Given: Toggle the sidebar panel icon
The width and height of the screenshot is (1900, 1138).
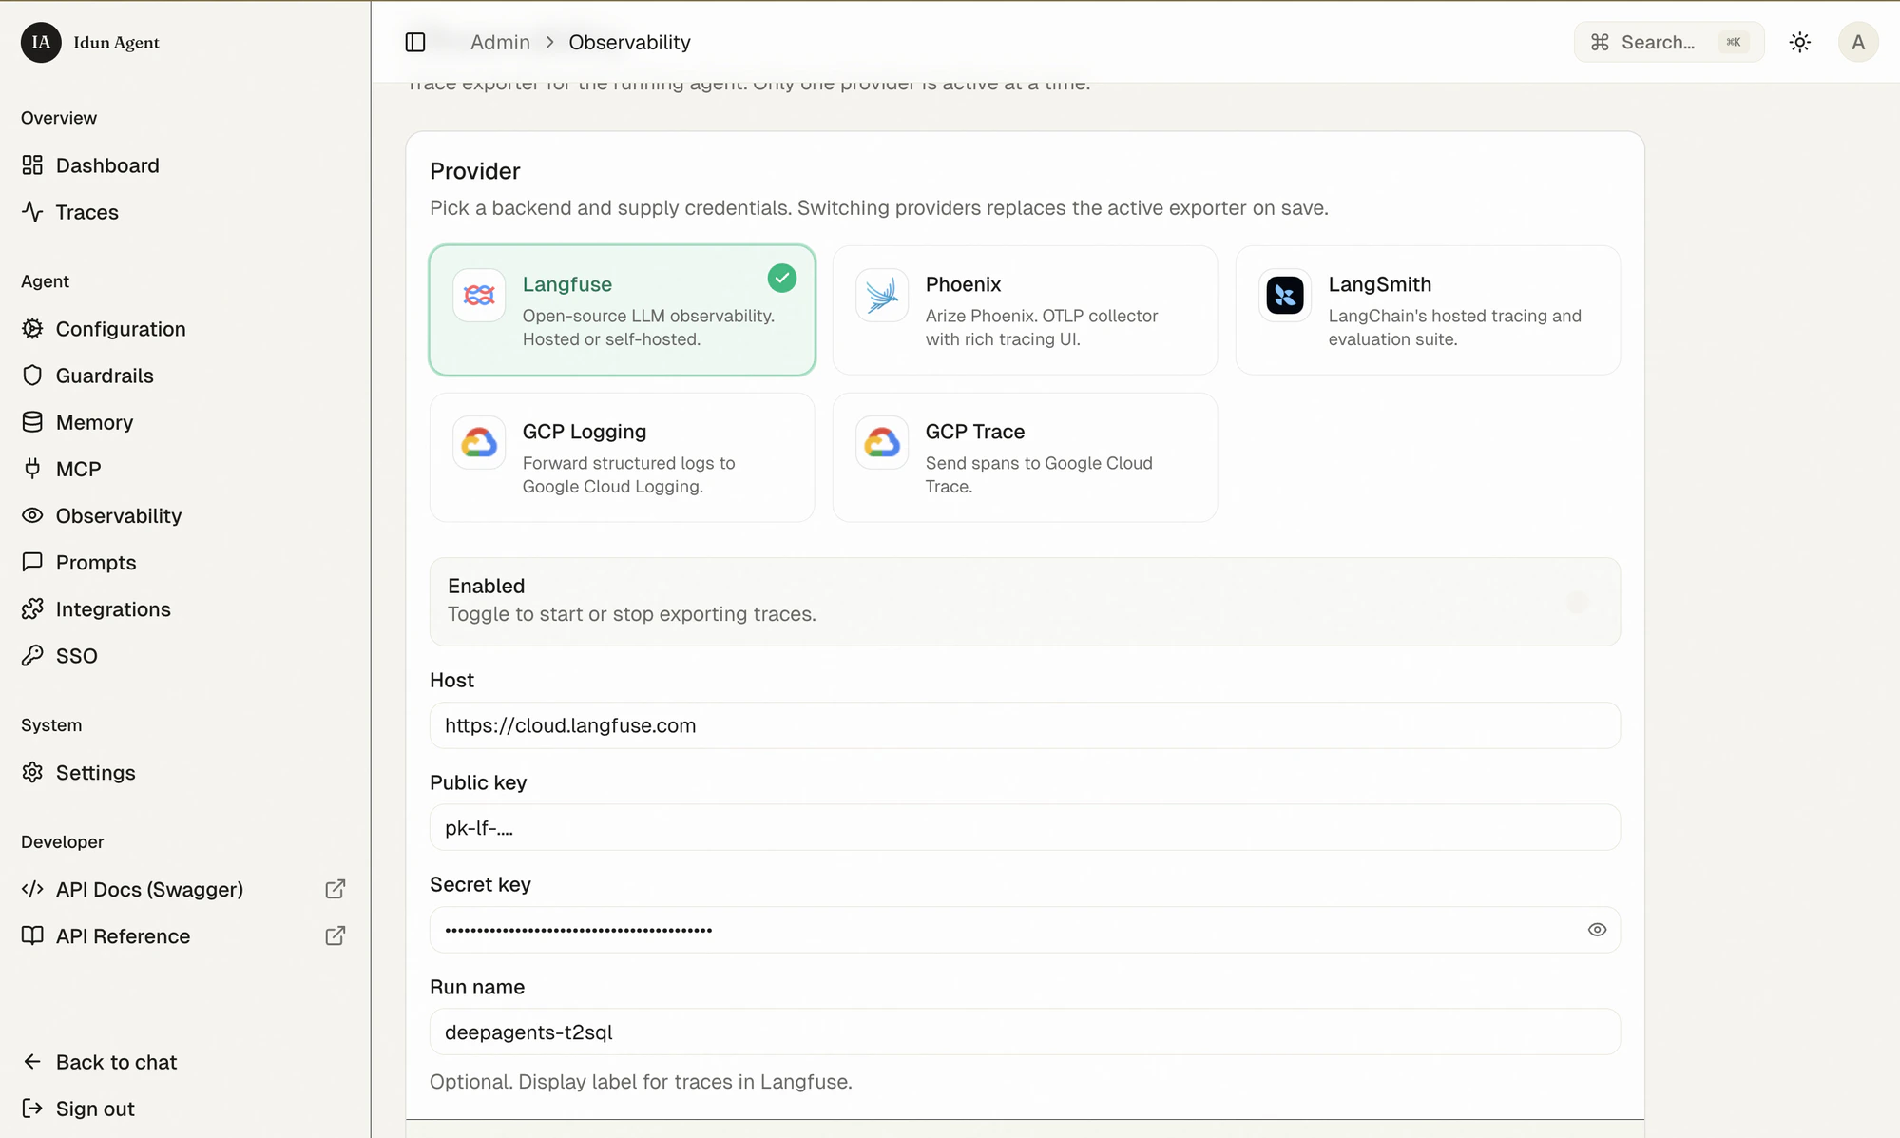Looking at the screenshot, I should tap(415, 42).
